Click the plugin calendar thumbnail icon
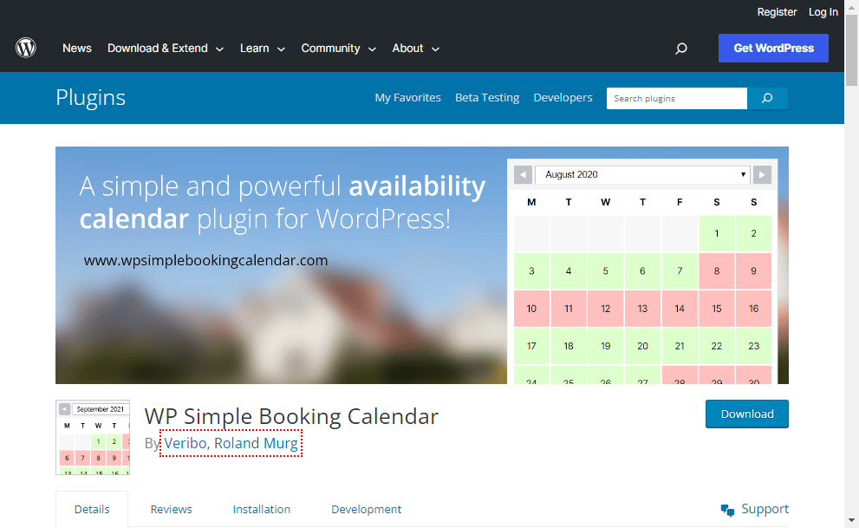859x528 pixels. (x=93, y=437)
